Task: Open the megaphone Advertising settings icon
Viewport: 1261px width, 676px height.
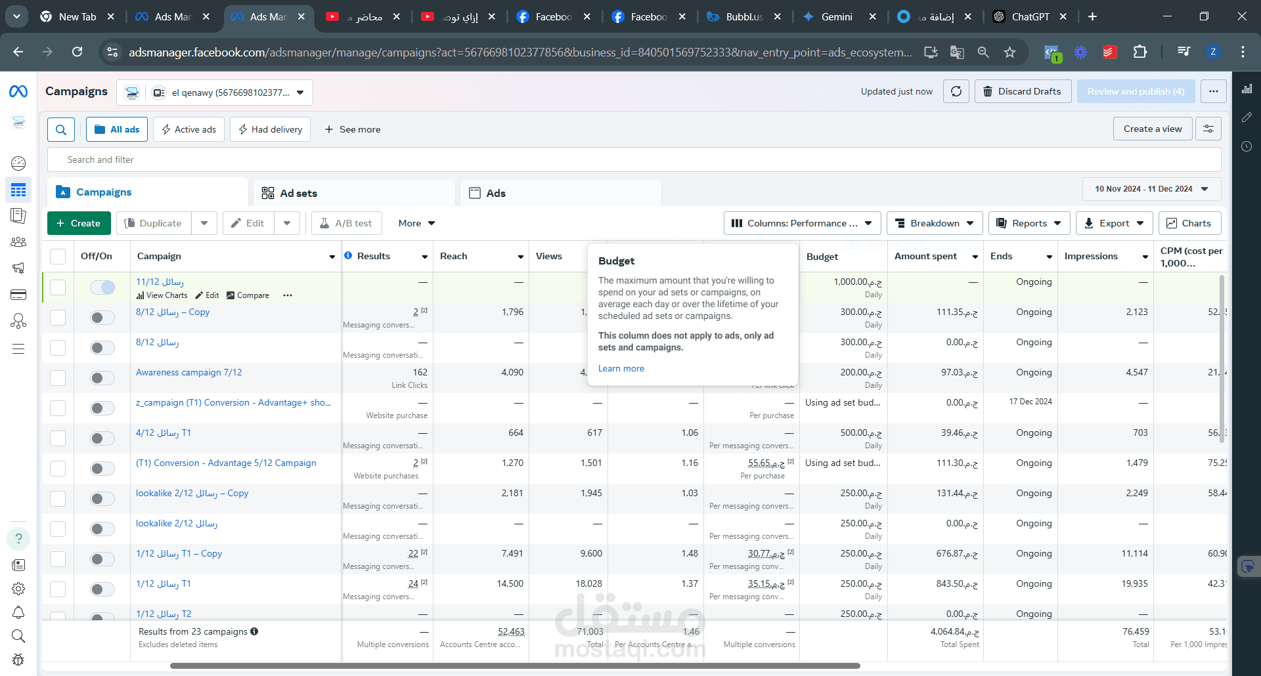Action: 18,268
